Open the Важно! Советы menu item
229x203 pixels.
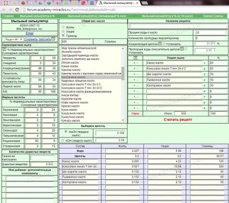pyautogui.click(x=213, y=16)
